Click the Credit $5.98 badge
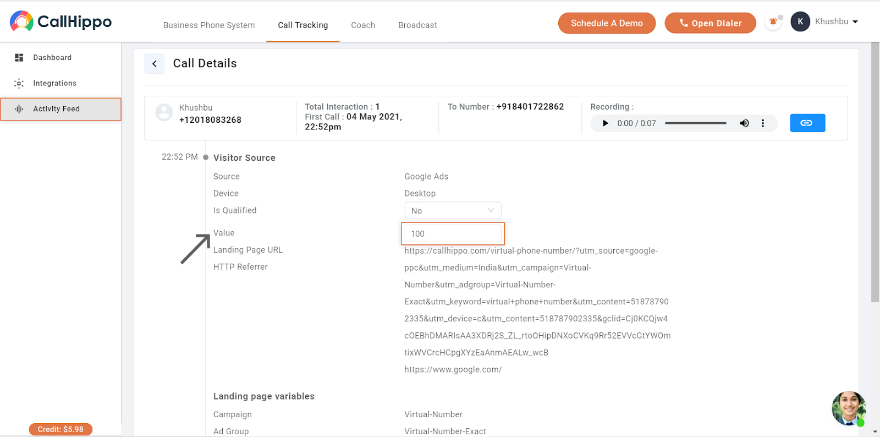The height and width of the screenshot is (437, 880). [61, 429]
